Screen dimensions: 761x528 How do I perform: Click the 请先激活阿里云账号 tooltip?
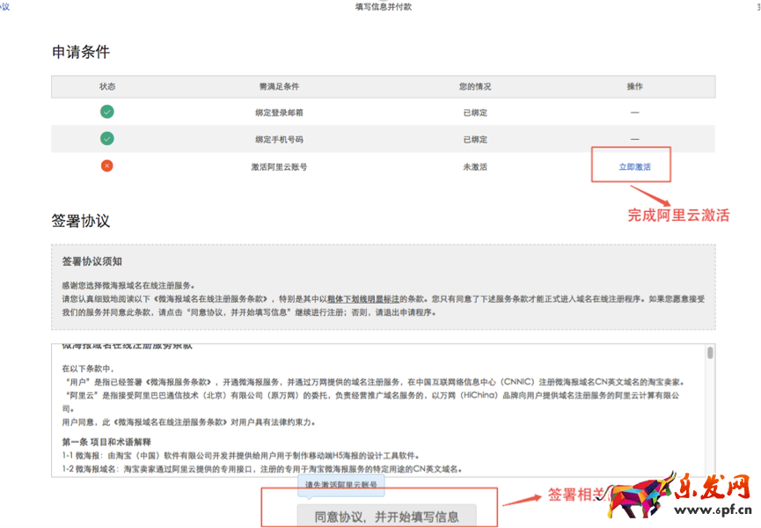[340, 485]
